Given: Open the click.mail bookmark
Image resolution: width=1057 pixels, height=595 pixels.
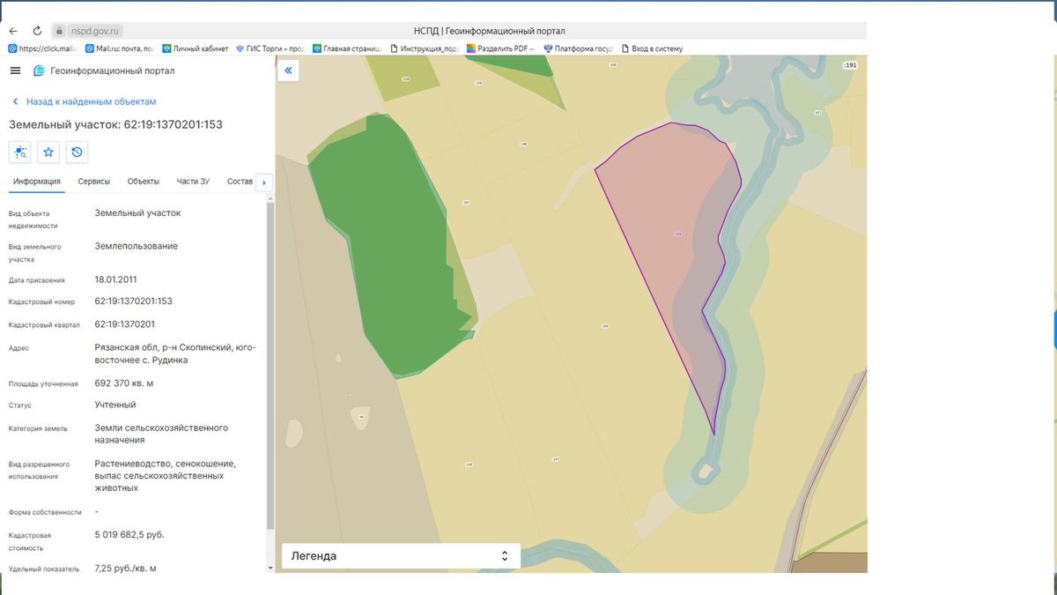Looking at the screenshot, I should click(43, 48).
